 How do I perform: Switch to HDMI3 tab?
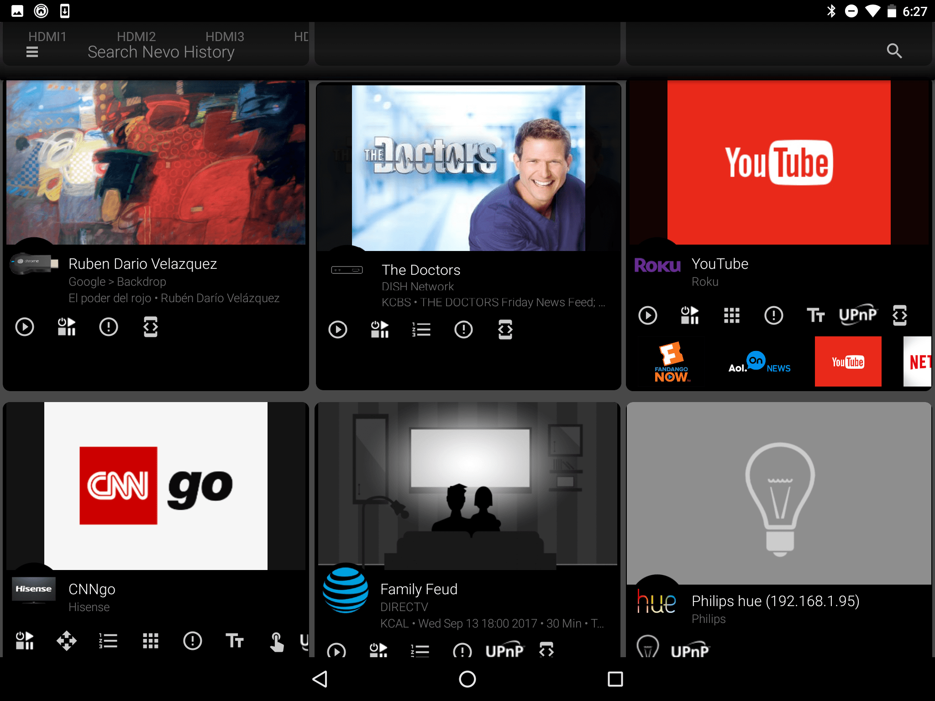[225, 37]
